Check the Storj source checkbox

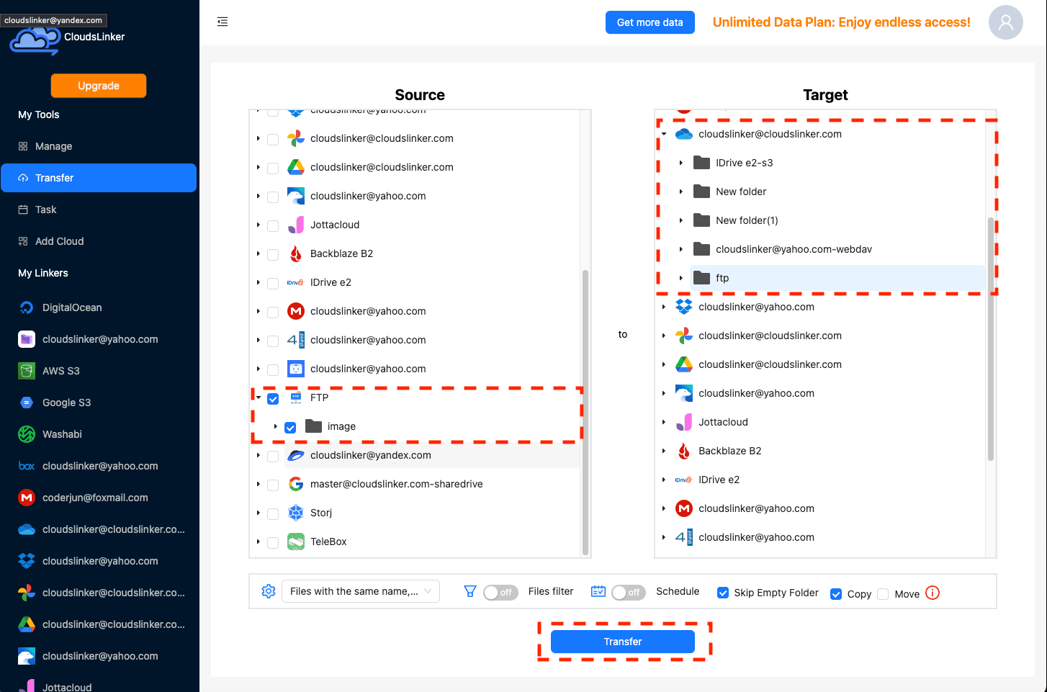pos(273,513)
